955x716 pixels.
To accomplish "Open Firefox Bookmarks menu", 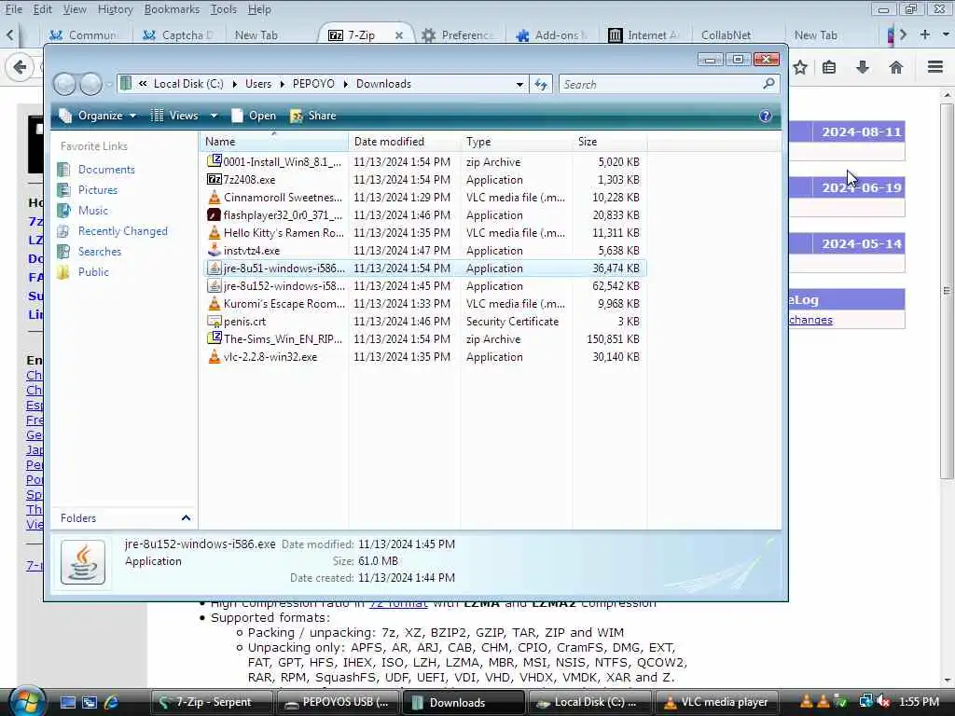I will [172, 9].
